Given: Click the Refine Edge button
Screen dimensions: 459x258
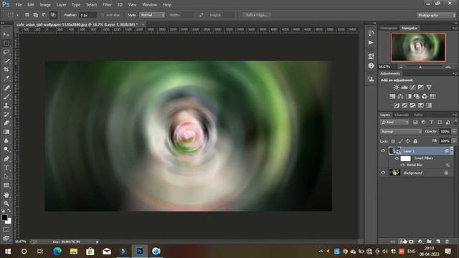Looking at the screenshot, I should click(x=257, y=15).
